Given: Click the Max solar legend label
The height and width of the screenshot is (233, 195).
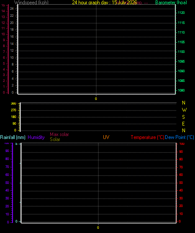Looking at the screenshot, I should pos(59,134).
